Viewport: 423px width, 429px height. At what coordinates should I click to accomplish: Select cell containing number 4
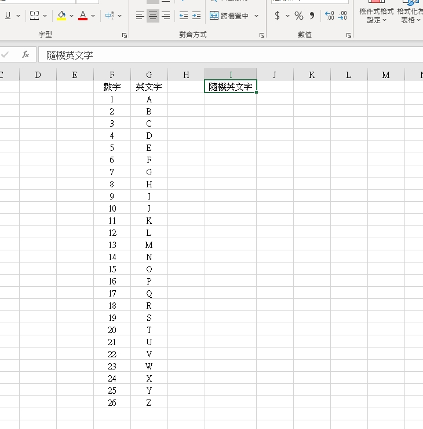[112, 135]
